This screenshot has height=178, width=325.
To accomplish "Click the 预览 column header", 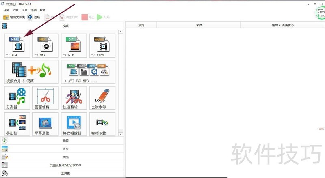I will tap(141, 25).
